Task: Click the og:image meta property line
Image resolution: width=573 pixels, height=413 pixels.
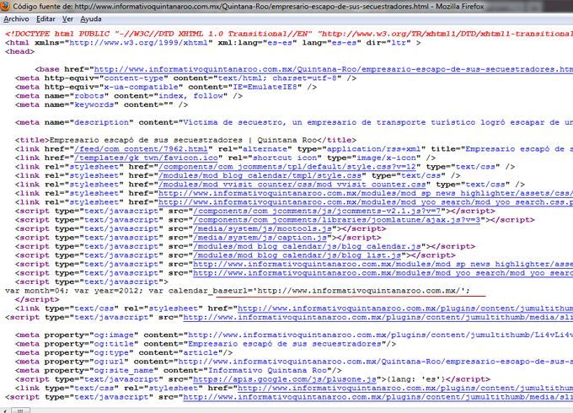Action: (294, 335)
